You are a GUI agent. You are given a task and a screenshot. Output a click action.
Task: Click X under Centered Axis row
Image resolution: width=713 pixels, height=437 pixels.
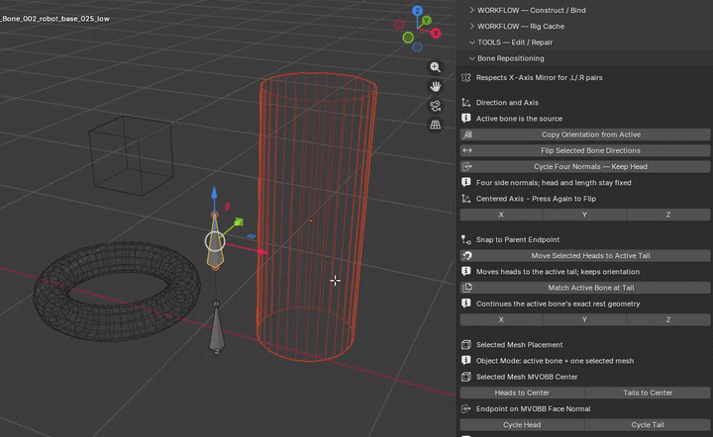(501, 215)
